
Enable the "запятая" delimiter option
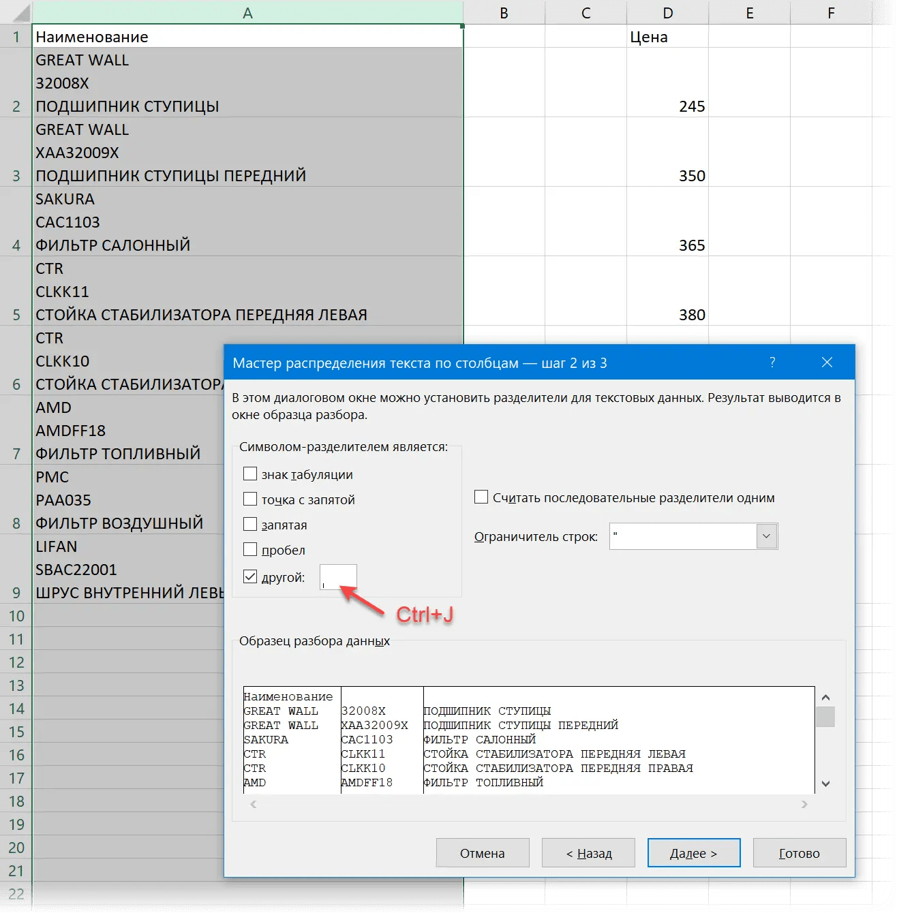pyautogui.click(x=250, y=524)
